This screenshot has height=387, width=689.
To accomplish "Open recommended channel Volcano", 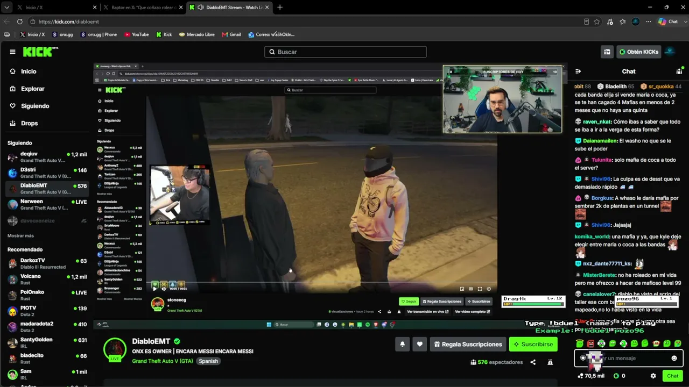I will (47, 279).
